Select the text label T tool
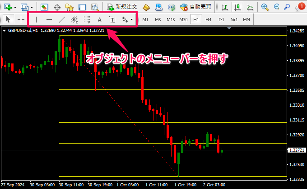This screenshot has width=307, height=189. coord(112,19)
